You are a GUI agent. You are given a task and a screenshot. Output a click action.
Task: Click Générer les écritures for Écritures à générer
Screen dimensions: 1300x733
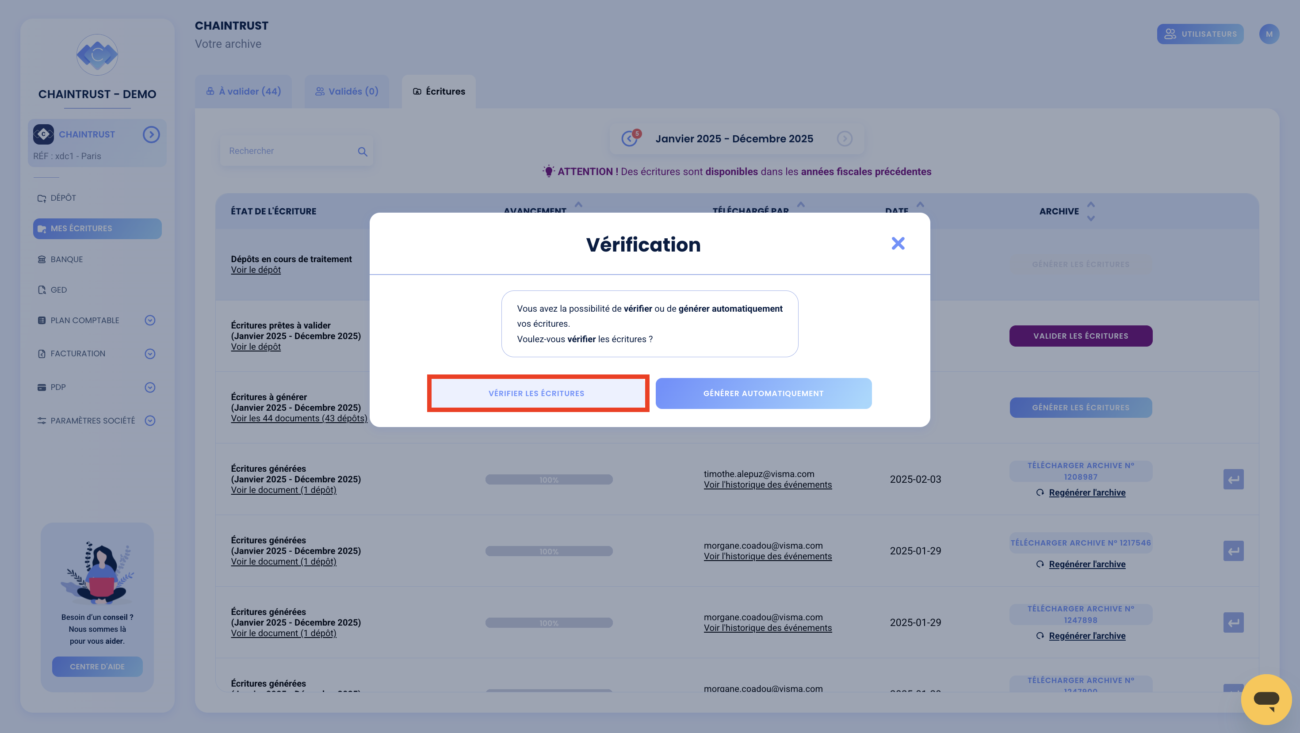point(1081,408)
